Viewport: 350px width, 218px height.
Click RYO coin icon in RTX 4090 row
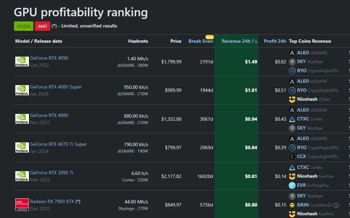pyautogui.click(x=292, y=71)
